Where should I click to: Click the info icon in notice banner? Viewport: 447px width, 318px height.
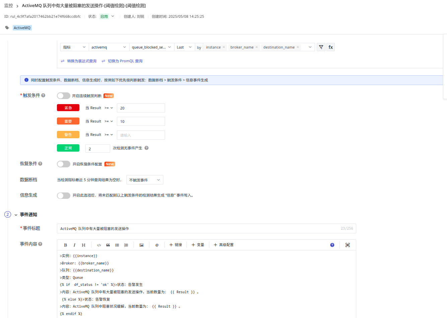pyautogui.click(x=26, y=80)
